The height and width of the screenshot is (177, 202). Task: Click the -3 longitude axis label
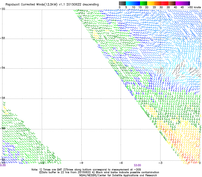[x=160, y=163]
